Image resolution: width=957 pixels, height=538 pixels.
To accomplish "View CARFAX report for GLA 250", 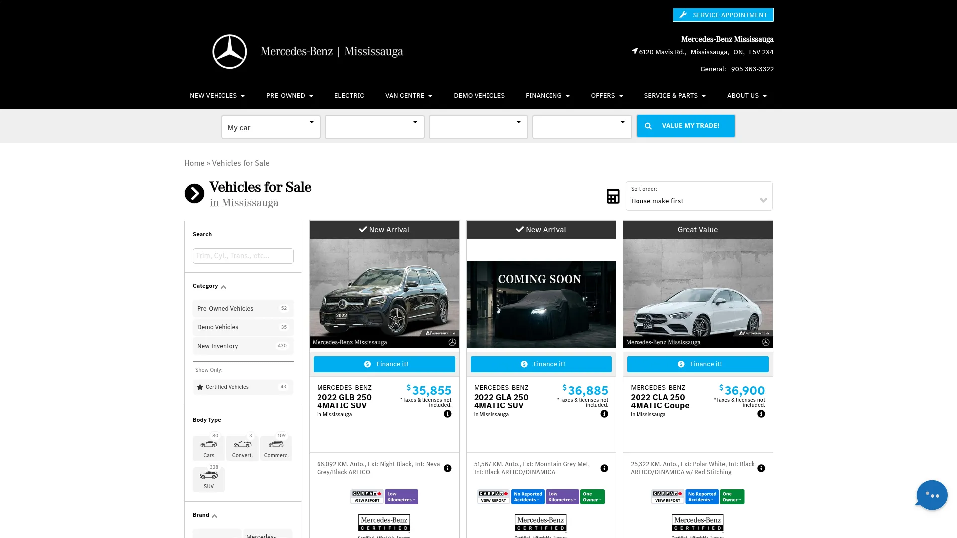I will pyautogui.click(x=493, y=497).
